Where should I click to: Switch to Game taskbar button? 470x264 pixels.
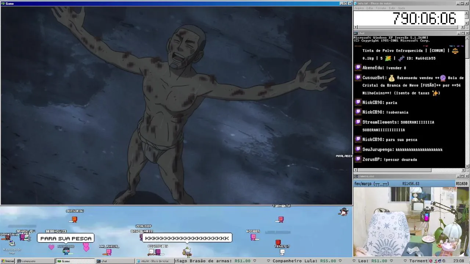(x=75, y=261)
